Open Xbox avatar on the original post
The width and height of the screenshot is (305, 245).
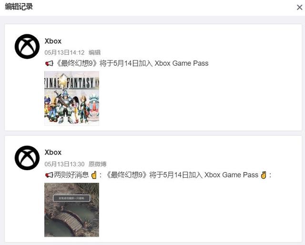pos(27,158)
